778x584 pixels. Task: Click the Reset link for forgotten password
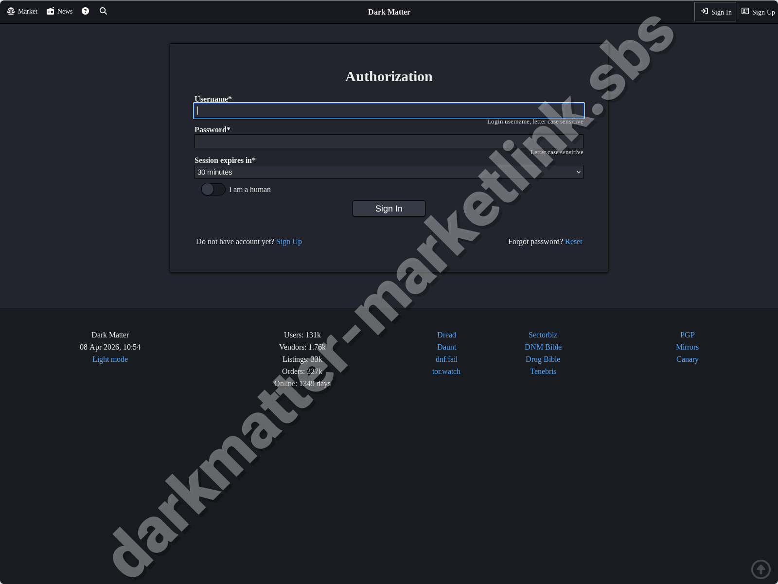(x=573, y=241)
